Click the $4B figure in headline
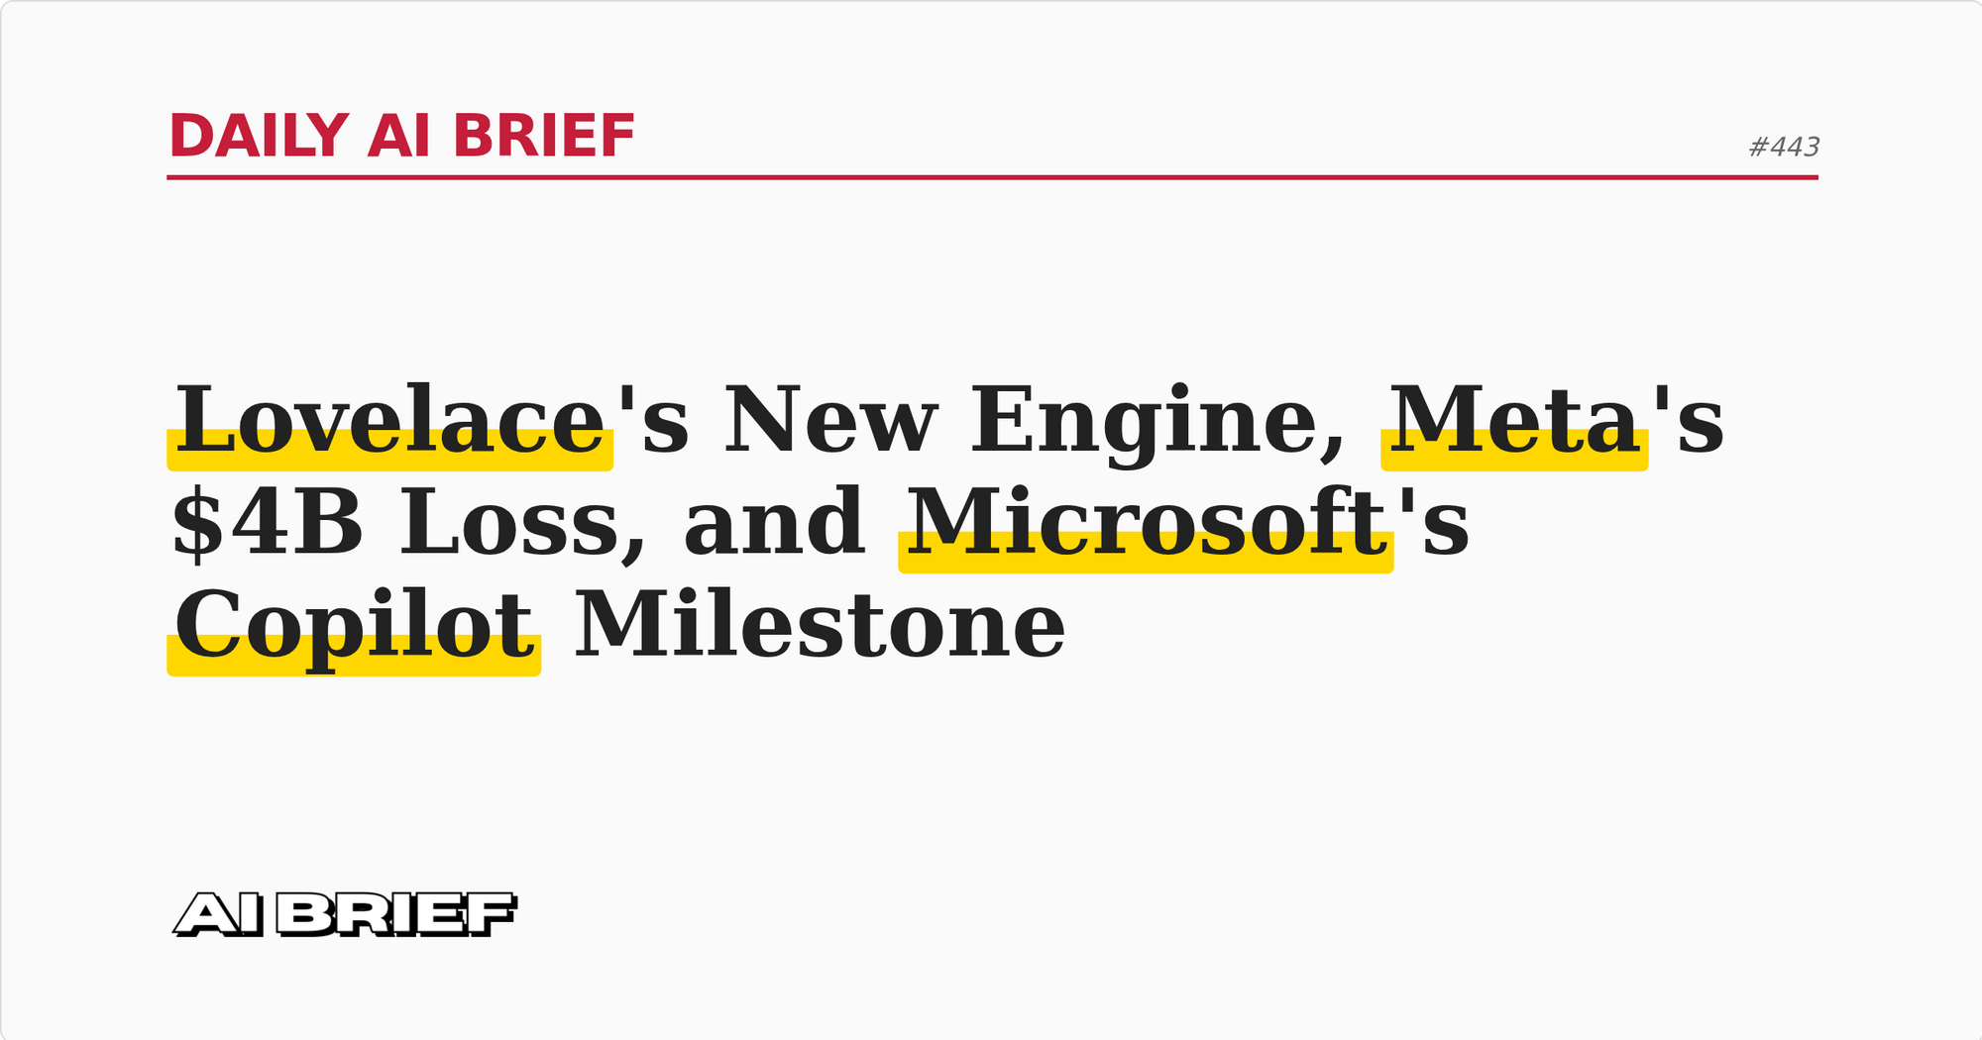This screenshot has width=1982, height=1040. coord(268,523)
